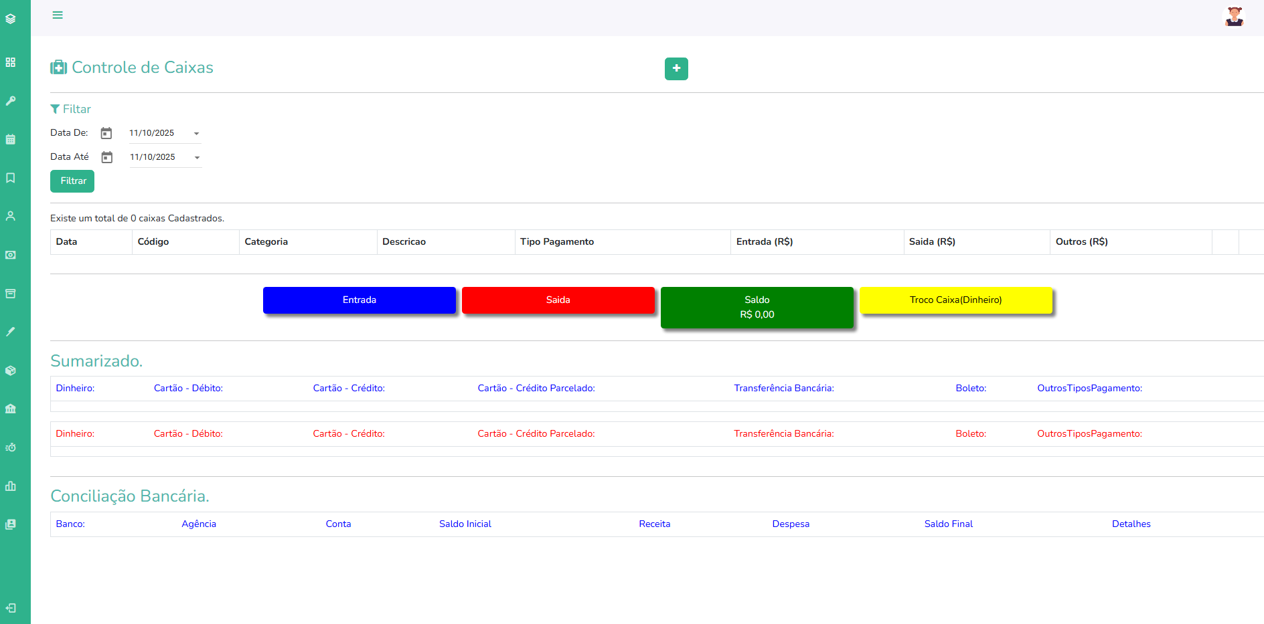Viewport: 1264px width, 624px height.
Task: Open the user profile icon in sidebar
Action: (11, 216)
